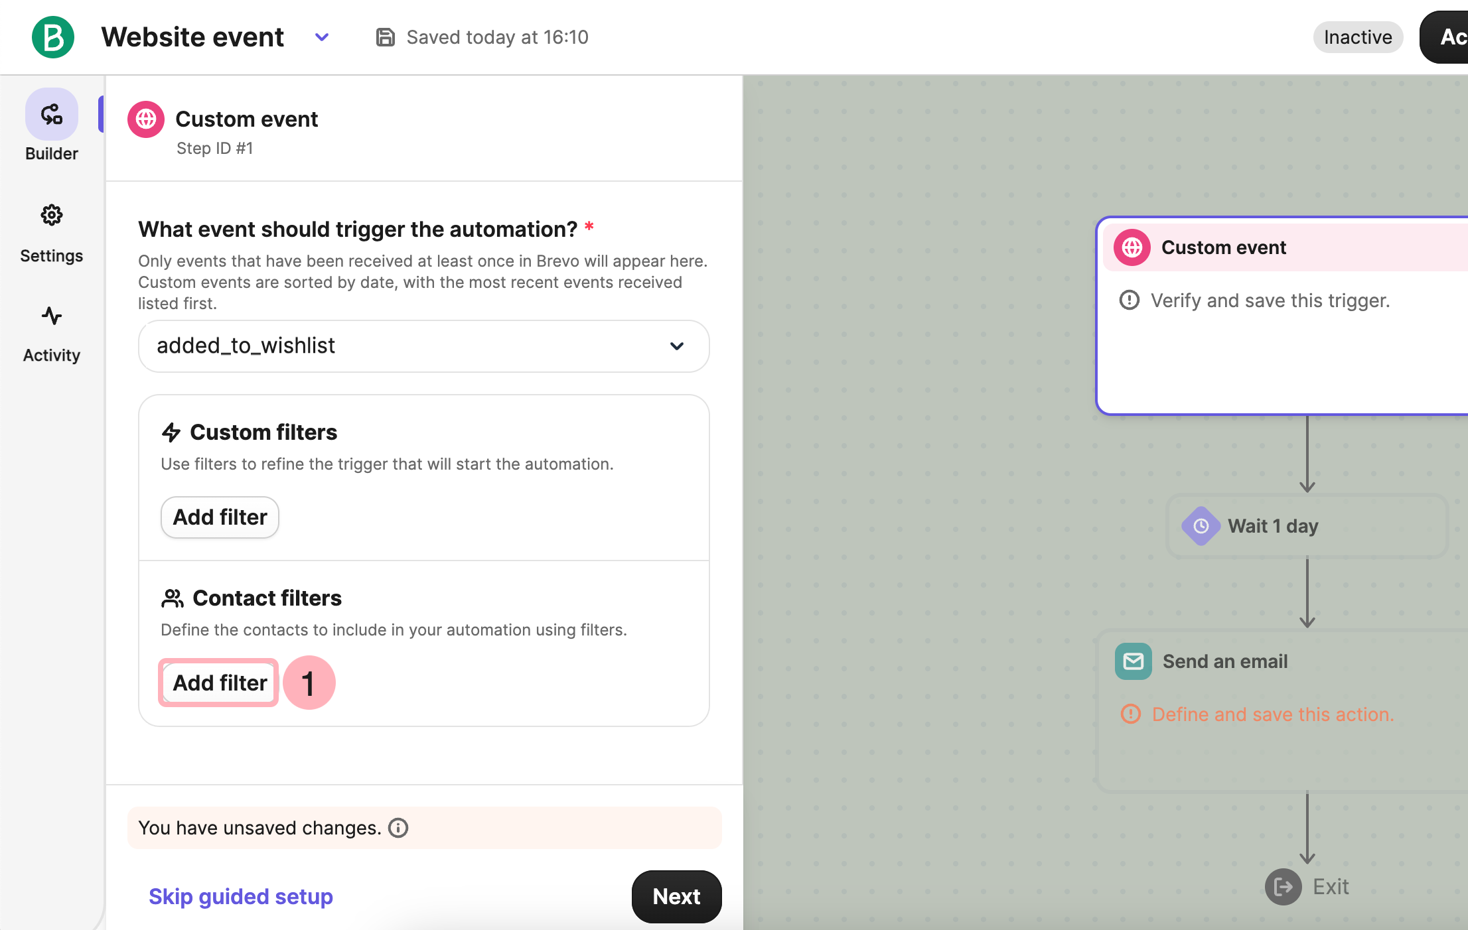Click the unsaved changes info icon
The image size is (1468, 930).
pos(398,828)
